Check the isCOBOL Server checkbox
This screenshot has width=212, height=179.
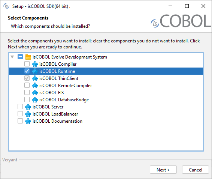tap(20, 107)
